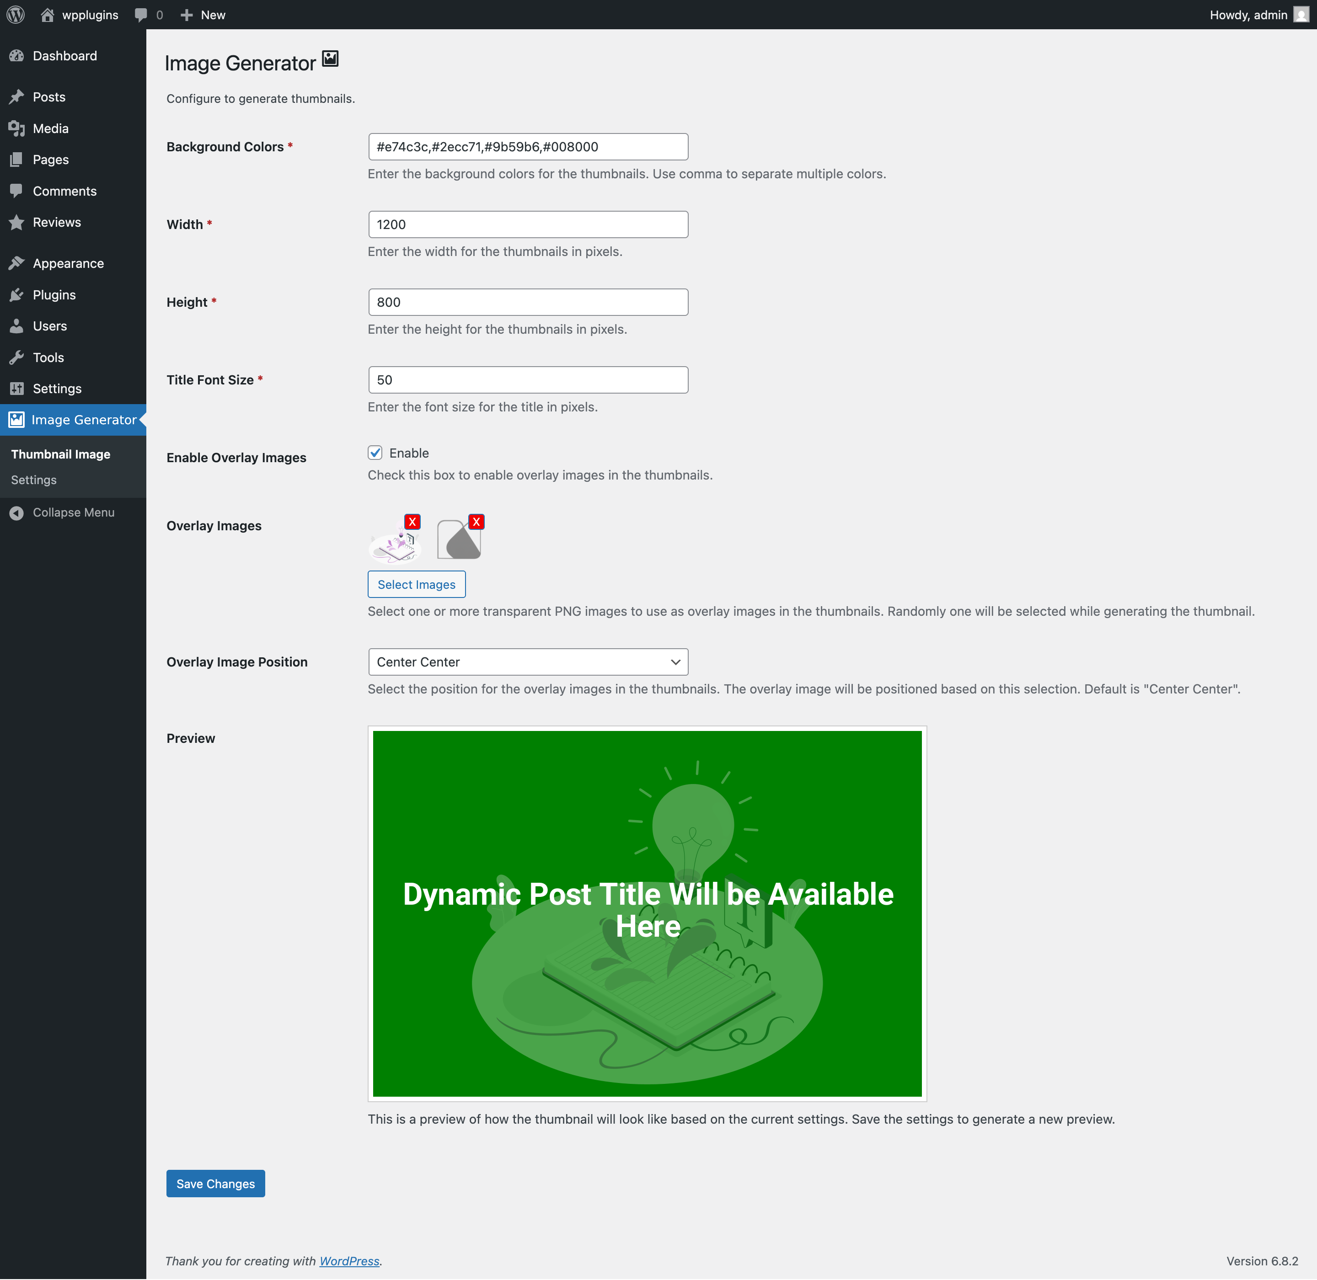Uncheck the Enable overlay images checkbox
Image resolution: width=1317 pixels, height=1280 pixels.
pos(375,453)
